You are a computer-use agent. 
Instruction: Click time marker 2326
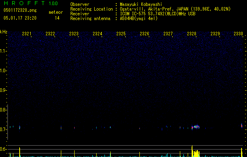click(145, 34)
